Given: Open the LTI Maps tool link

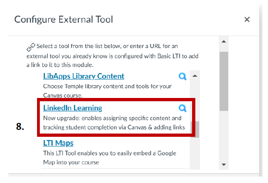Looking at the screenshot, I should [x=58, y=143].
